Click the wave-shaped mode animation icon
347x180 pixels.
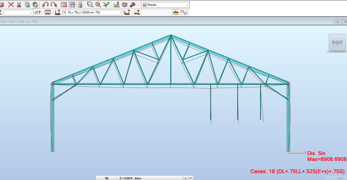184,12
